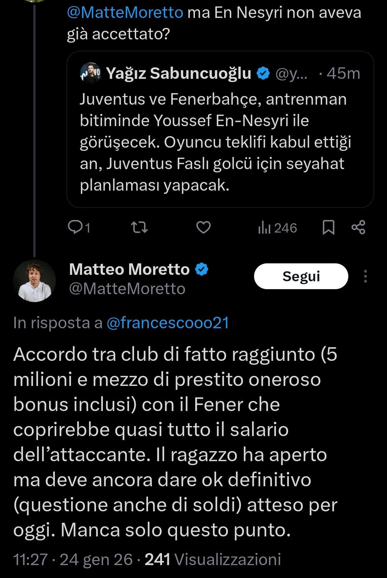387x578 pixels.
Task: Follow Matteo Moretto with Segui button
Action: 301,276
